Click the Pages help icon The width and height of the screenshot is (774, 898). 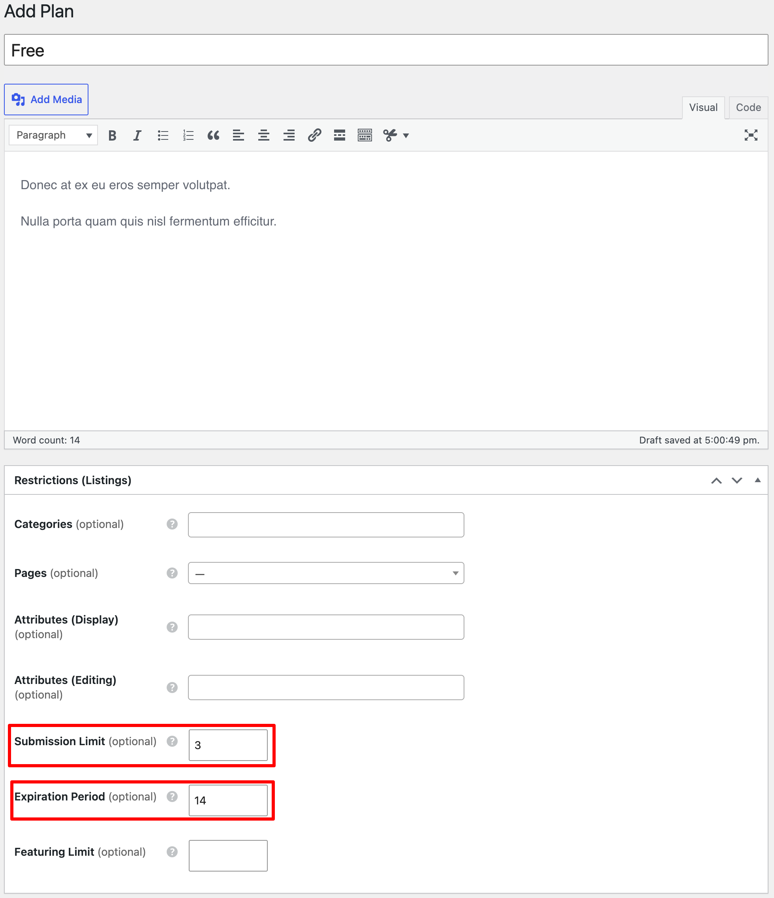click(x=172, y=573)
